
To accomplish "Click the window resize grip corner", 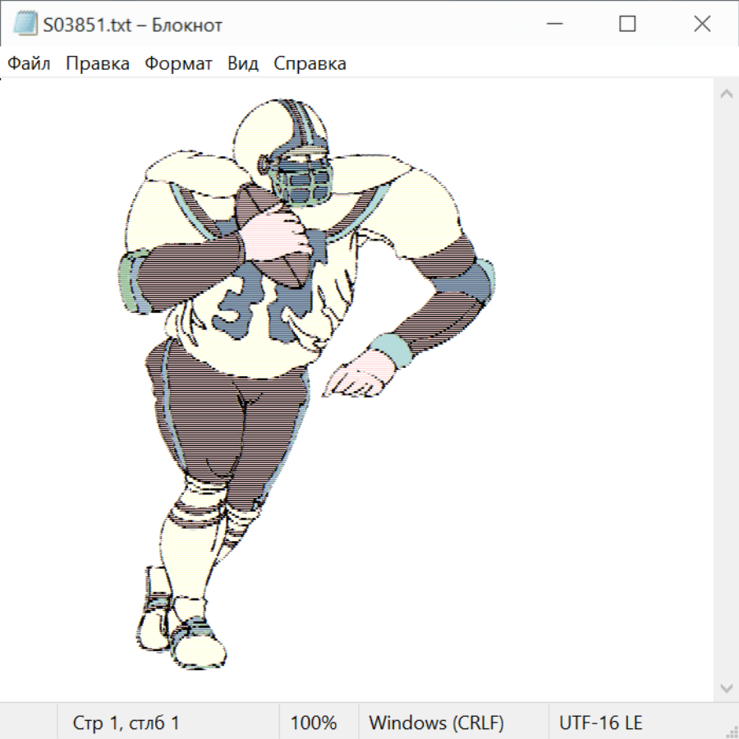I will pyautogui.click(x=730, y=730).
